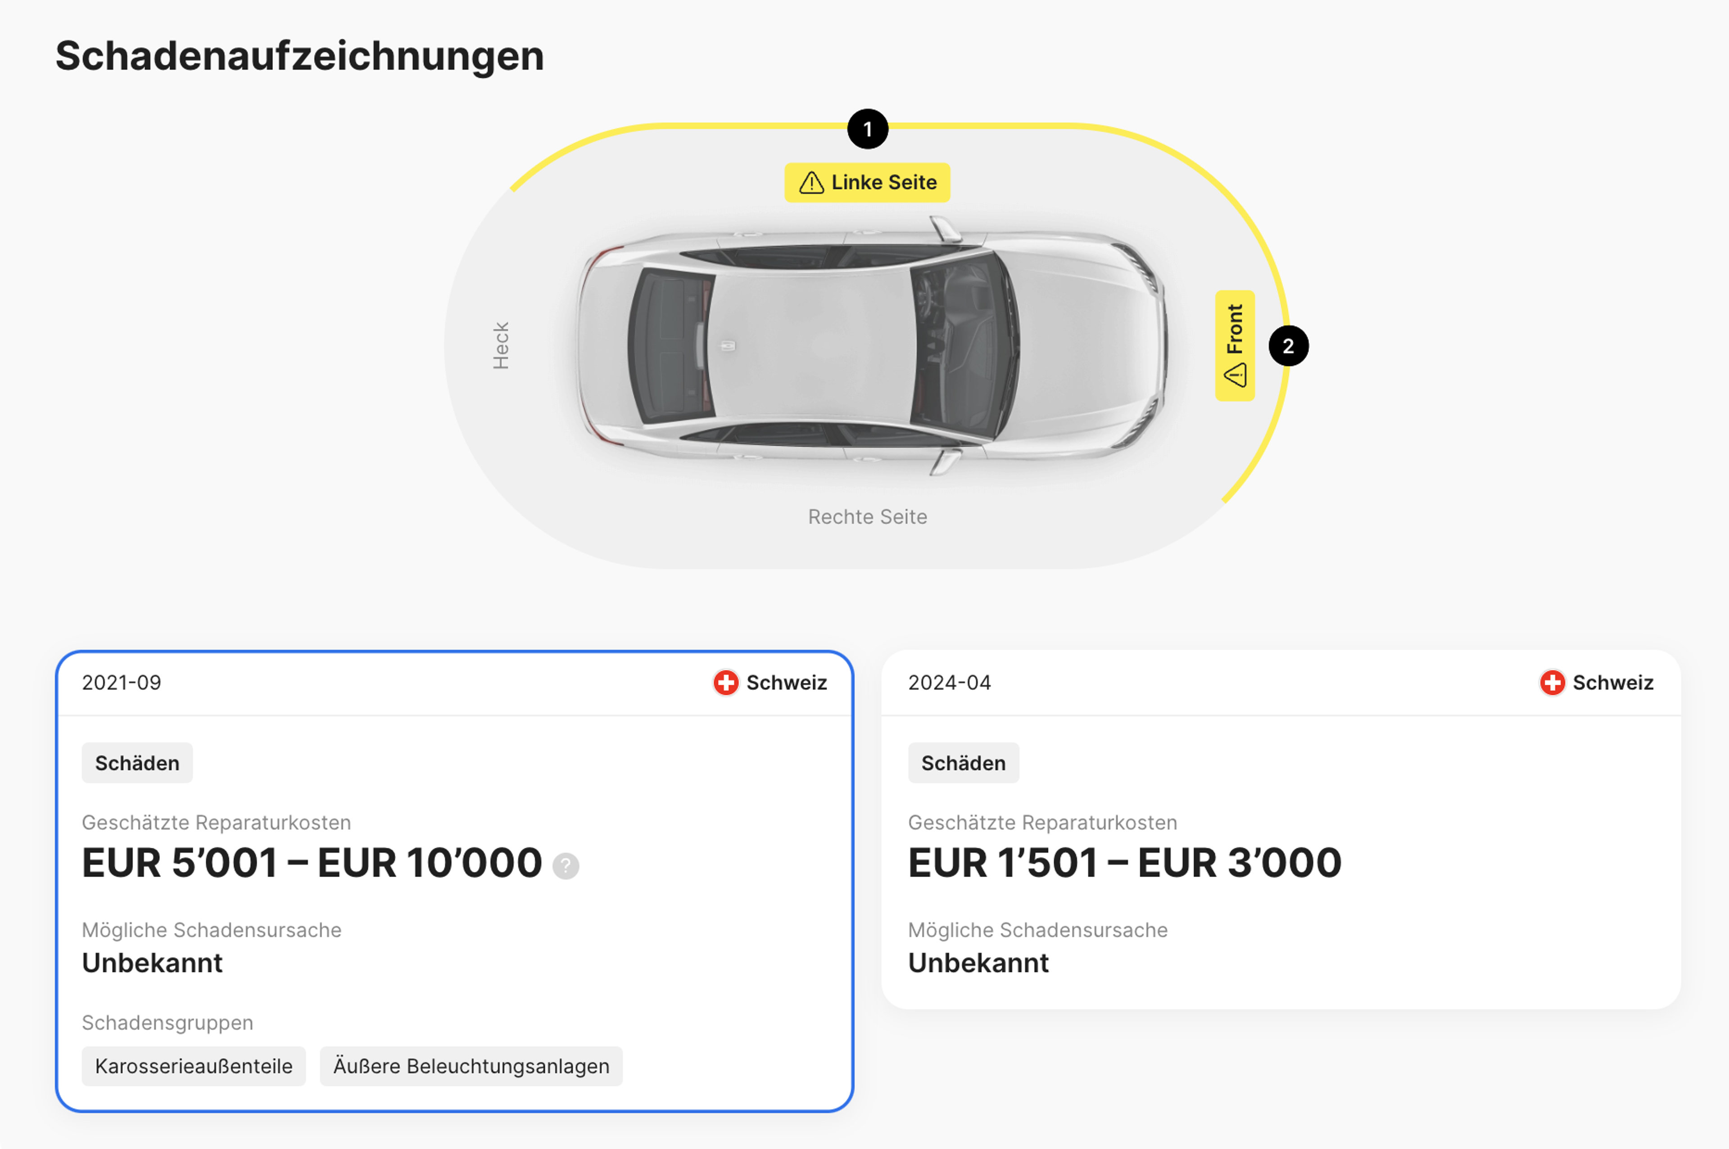Click the warning triangle in the Front label
1729x1149 pixels.
[1236, 375]
